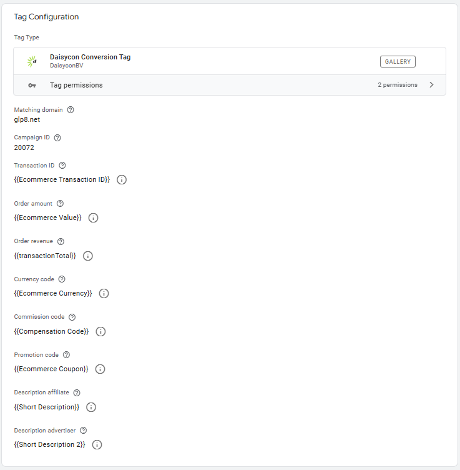Show info for transactionTotal variable
Screen dimensions: 460x470
[x=87, y=256]
